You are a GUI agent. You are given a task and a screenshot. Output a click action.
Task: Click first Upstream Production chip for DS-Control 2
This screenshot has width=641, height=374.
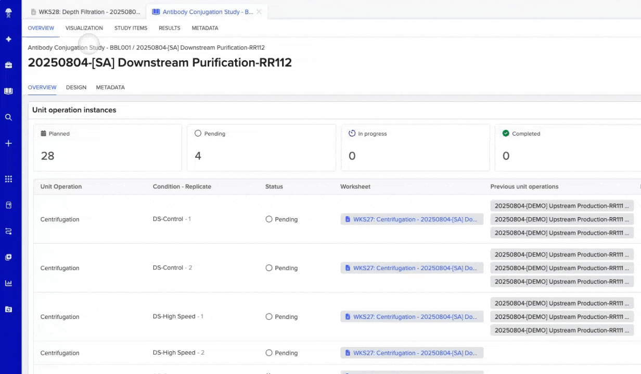tap(561, 255)
